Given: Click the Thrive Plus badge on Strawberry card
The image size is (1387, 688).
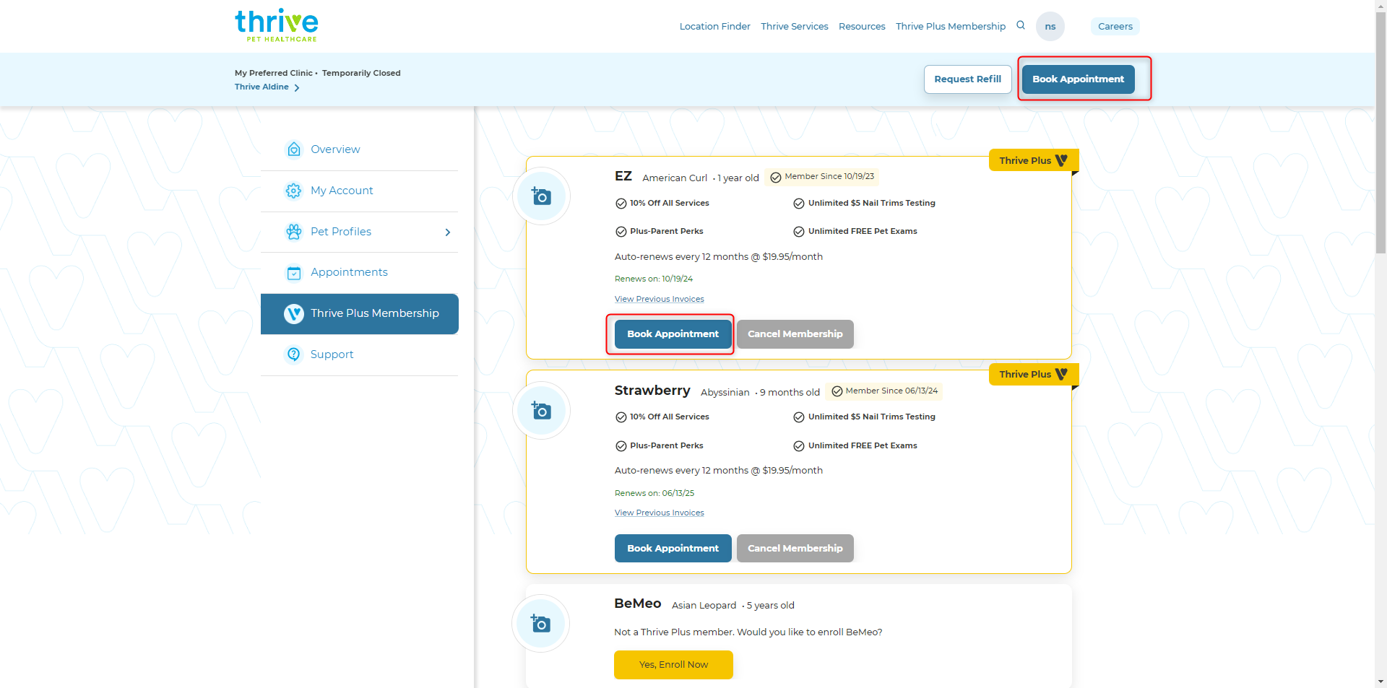Looking at the screenshot, I should [1033, 374].
